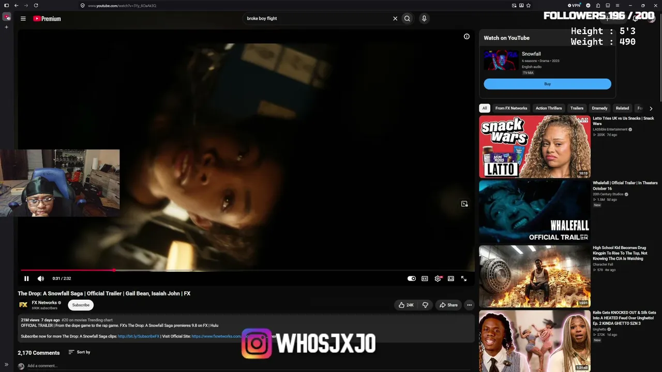Viewport: 662px width, 372px height.
Task: Dislike the video with thumbs down
Action: click(x=425, y=305)
